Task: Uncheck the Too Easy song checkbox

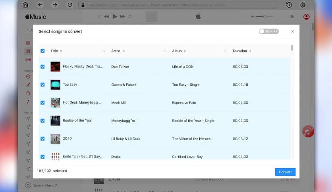Action: coord(42,84)
